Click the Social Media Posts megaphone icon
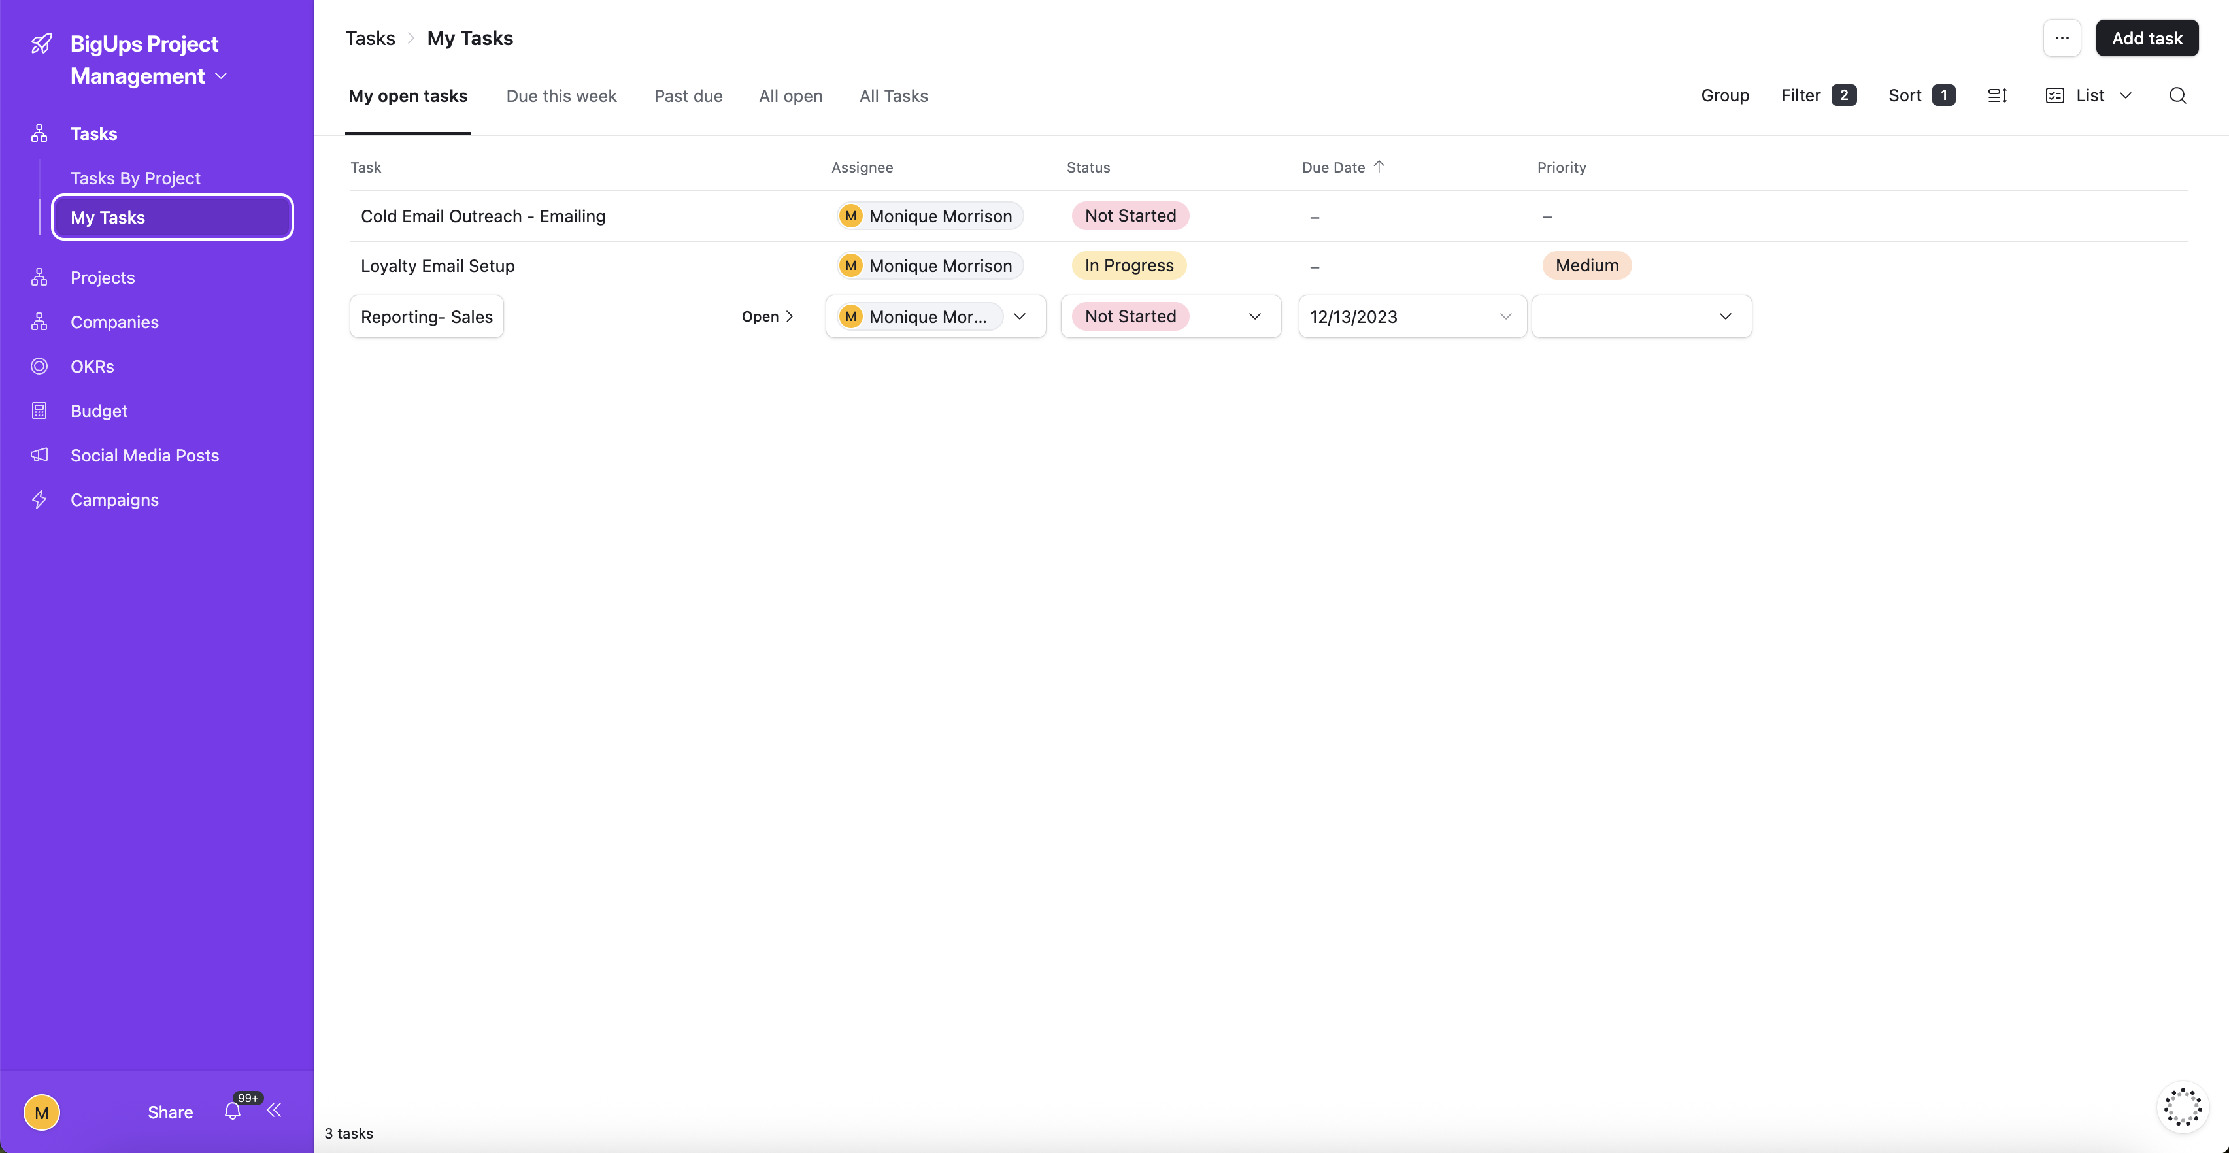This screenshot has height=1153, width=2229. (39, 455)
